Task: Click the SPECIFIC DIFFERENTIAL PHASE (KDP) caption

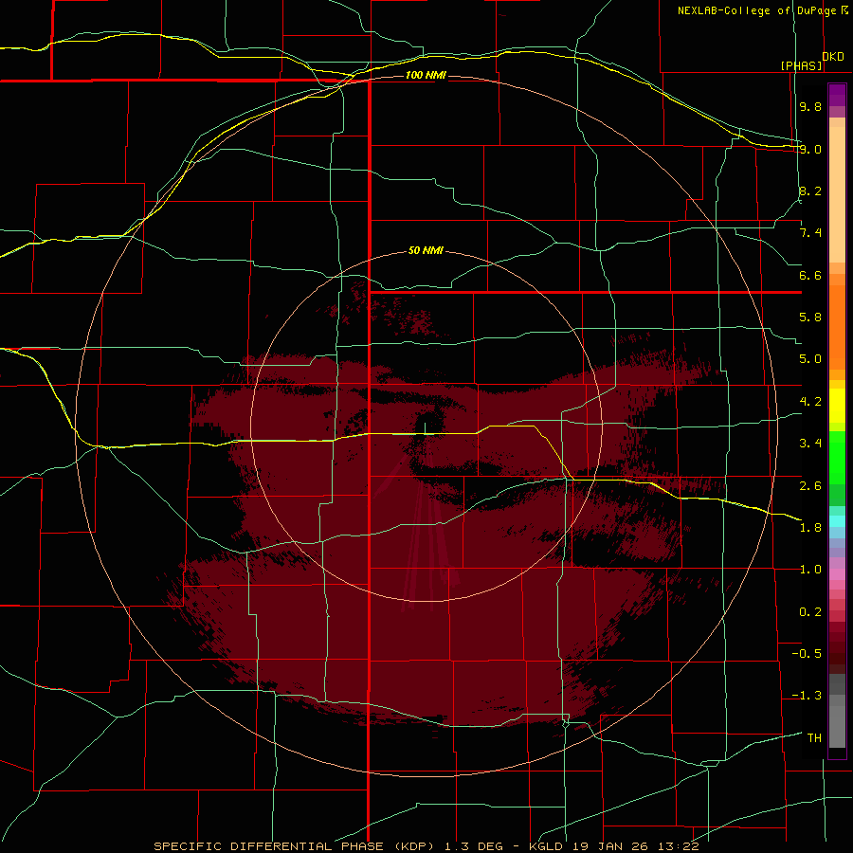Action: click(x=296, y=846)
